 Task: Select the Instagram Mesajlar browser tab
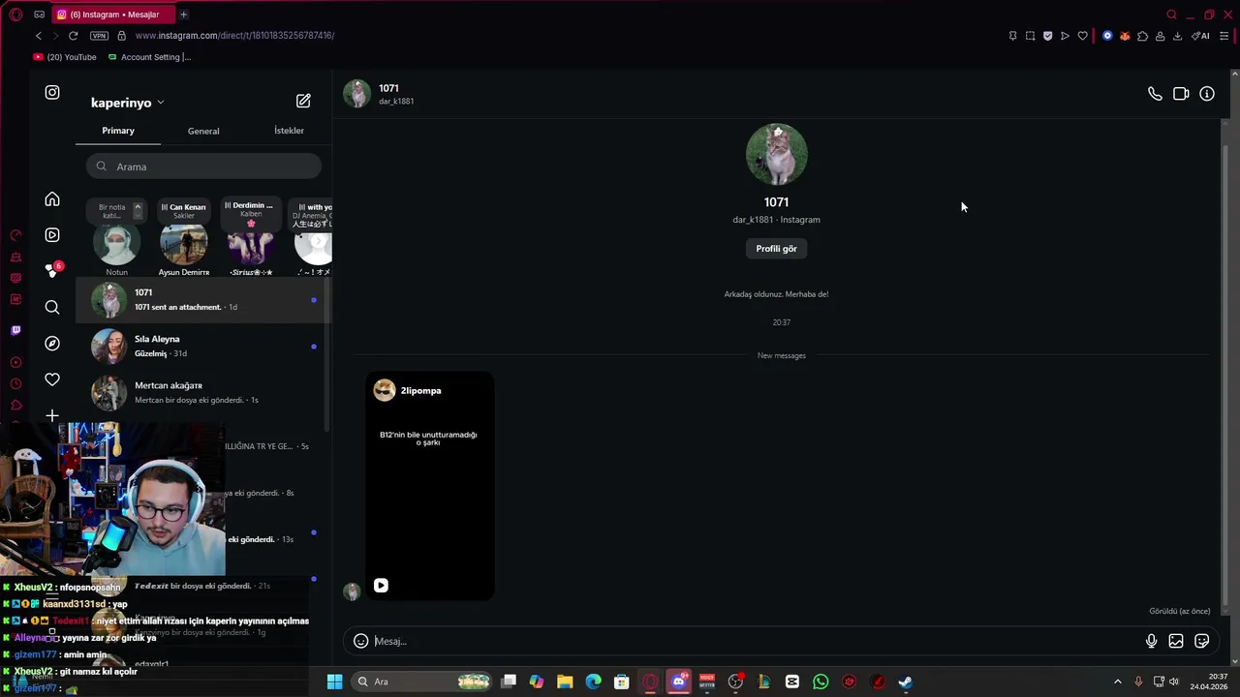coord(112,15)
